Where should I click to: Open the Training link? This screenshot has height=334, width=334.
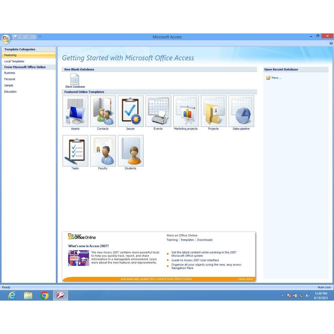tap(172, 240)
